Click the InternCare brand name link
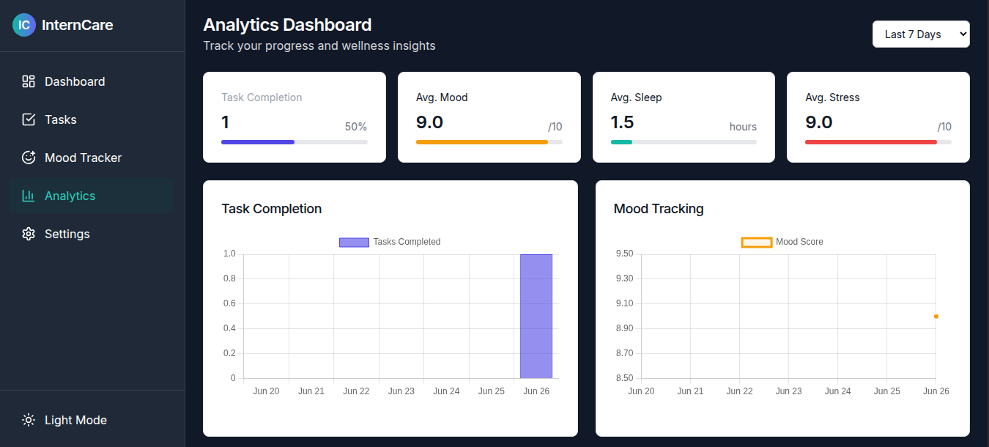This screenshot has height=447, width=989. click(x=78, y=25)
